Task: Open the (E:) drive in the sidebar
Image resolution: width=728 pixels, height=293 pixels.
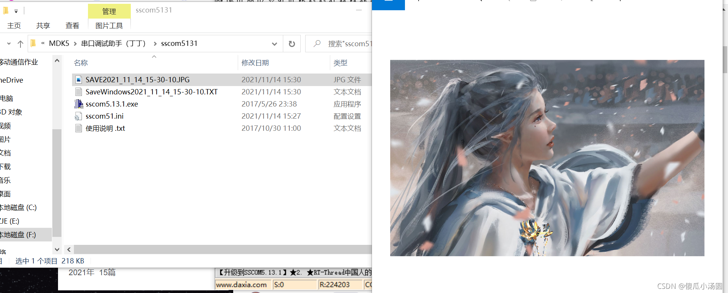Action: point(9,221)
